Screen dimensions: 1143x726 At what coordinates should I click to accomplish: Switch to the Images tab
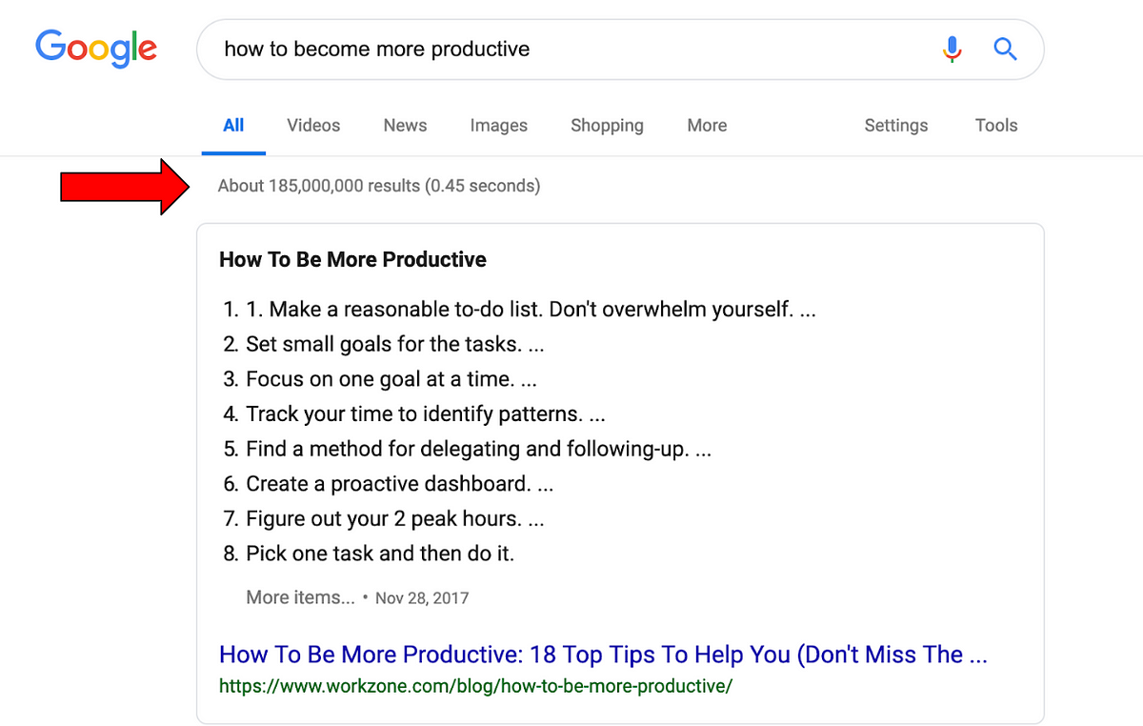(498, 126)
